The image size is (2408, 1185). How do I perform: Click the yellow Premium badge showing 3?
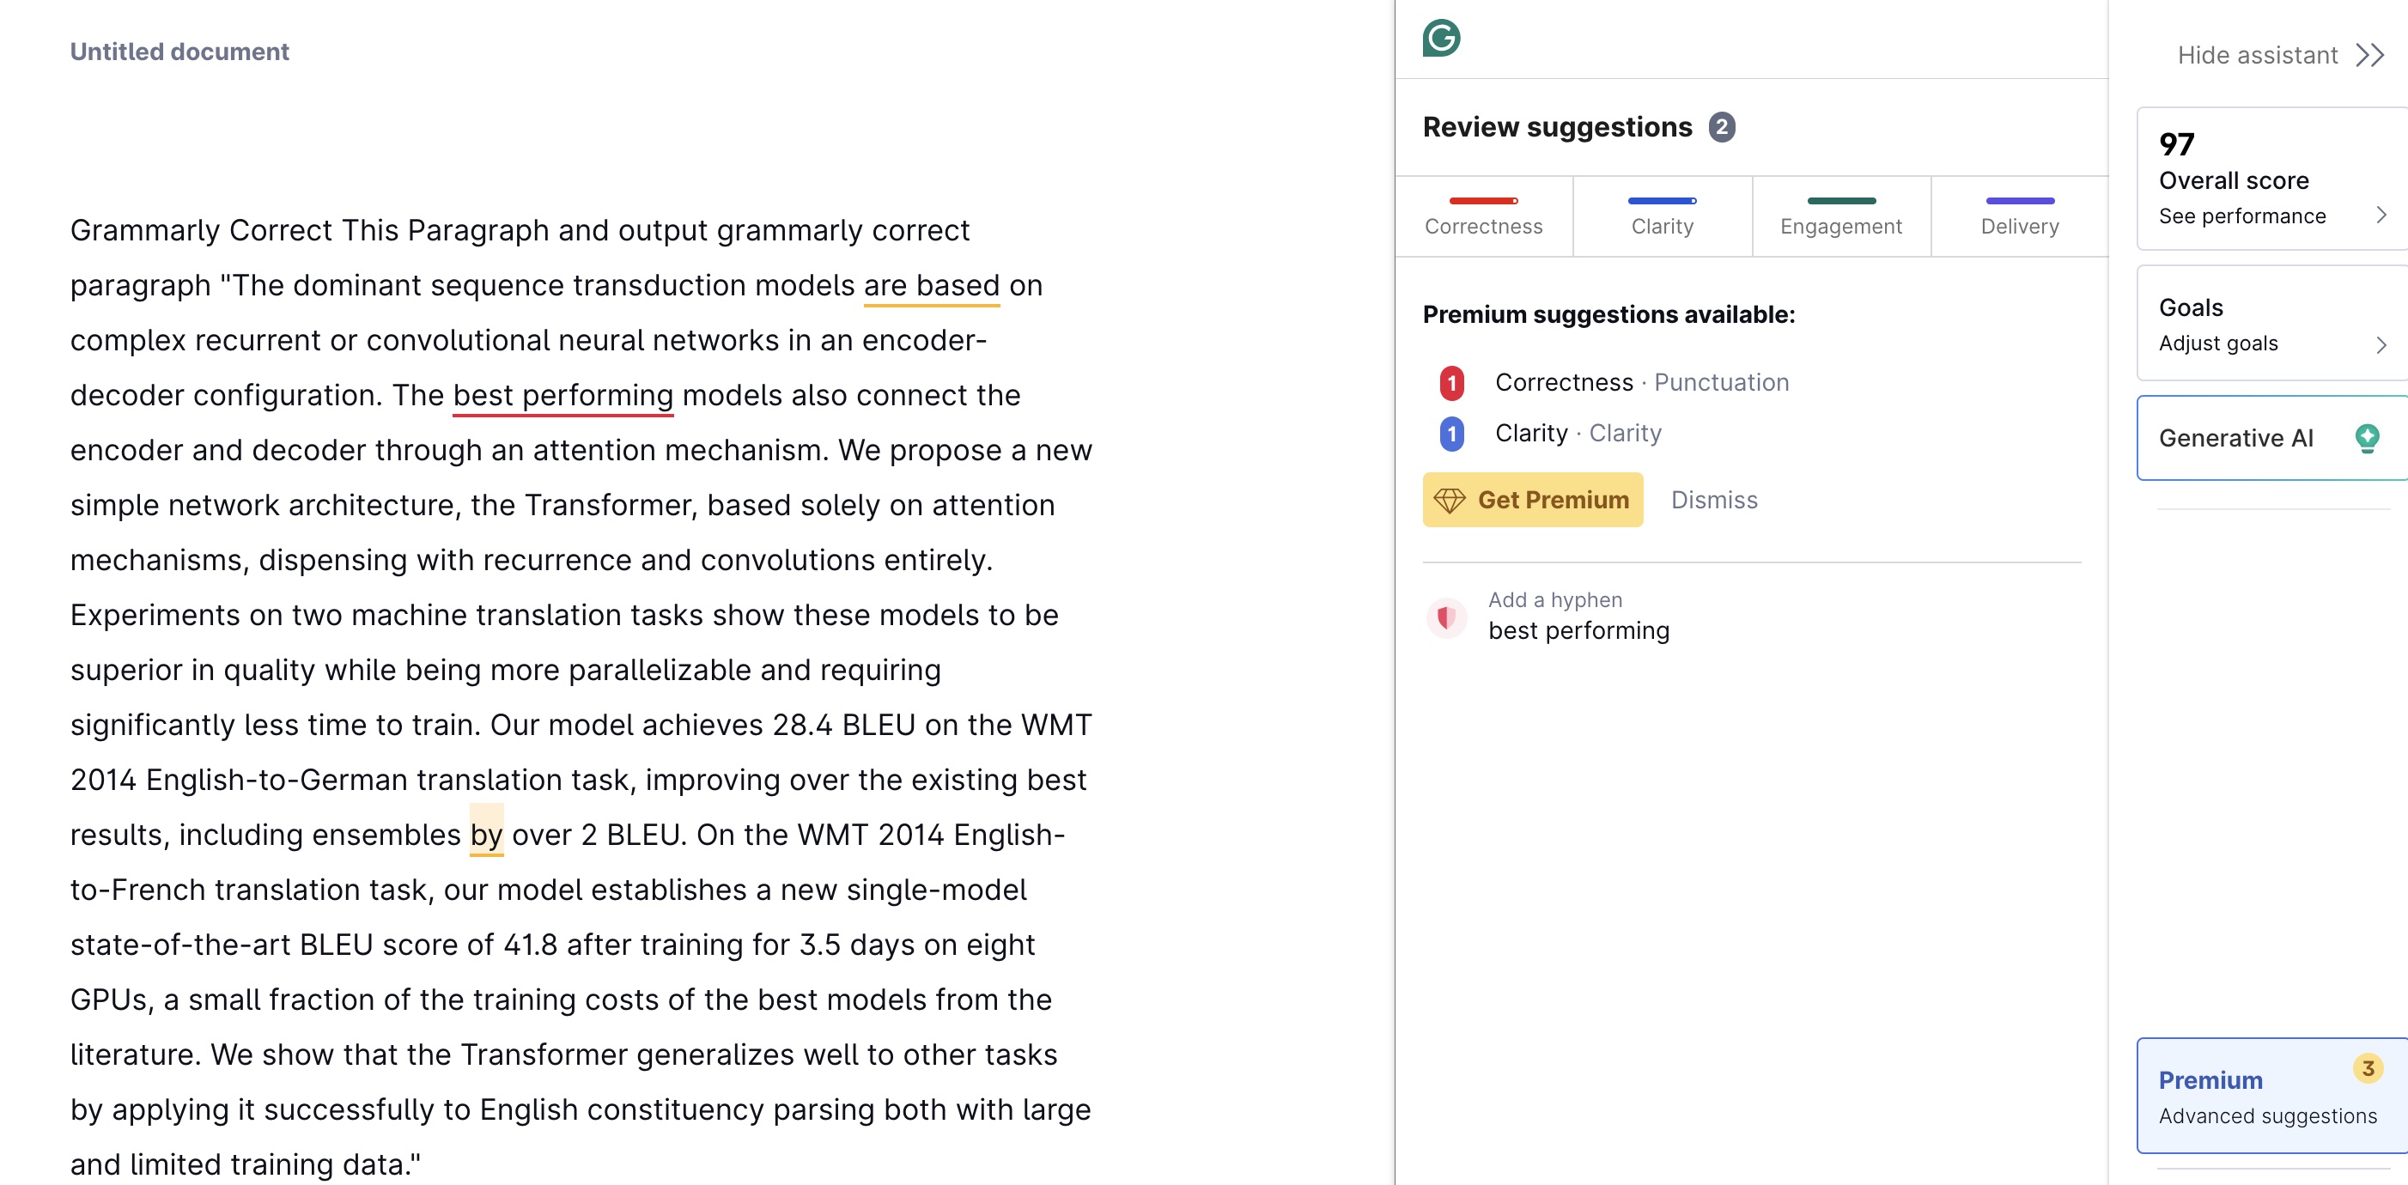coord(2367,1068)
